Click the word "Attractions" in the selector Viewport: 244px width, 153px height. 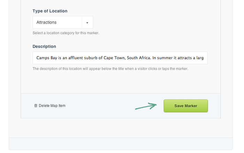point(46,23)
